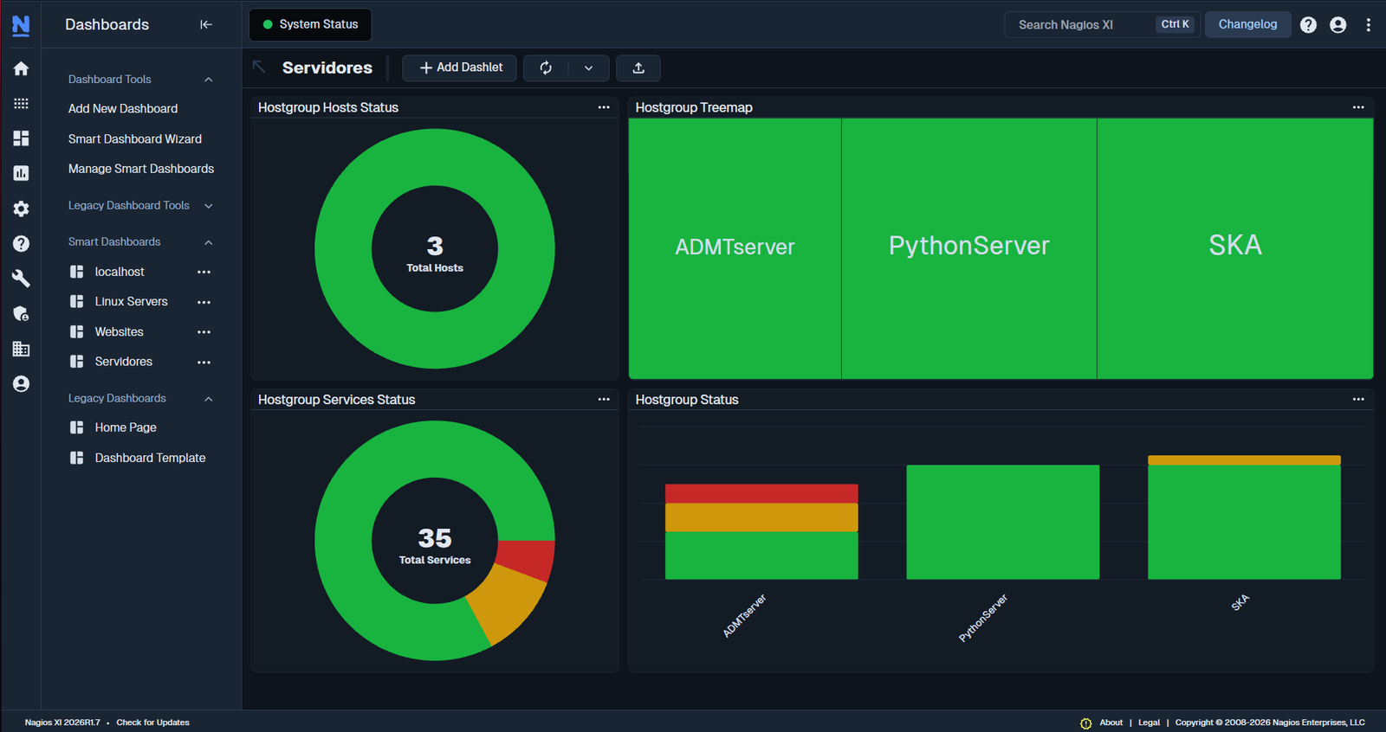Screen dimensions: 1386x732
Task: Click the System Status button
Action: tap(310, 24)
